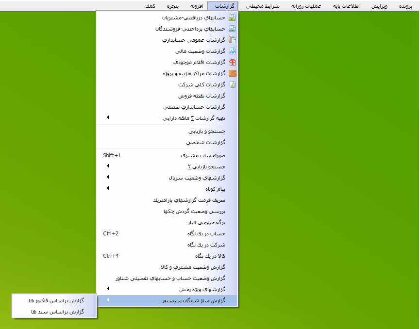This screenshot has height=329, width=420.
Task: Click the chart icon for گزارشات وضعیت مالی
Action: pos(232,51)
